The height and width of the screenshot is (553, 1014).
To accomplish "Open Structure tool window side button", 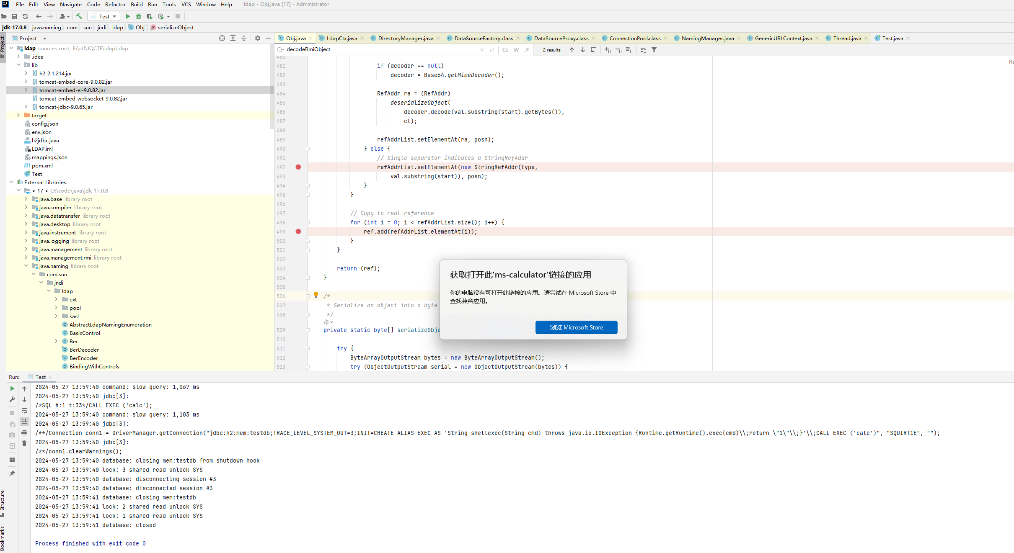I will tap(3, 504).
